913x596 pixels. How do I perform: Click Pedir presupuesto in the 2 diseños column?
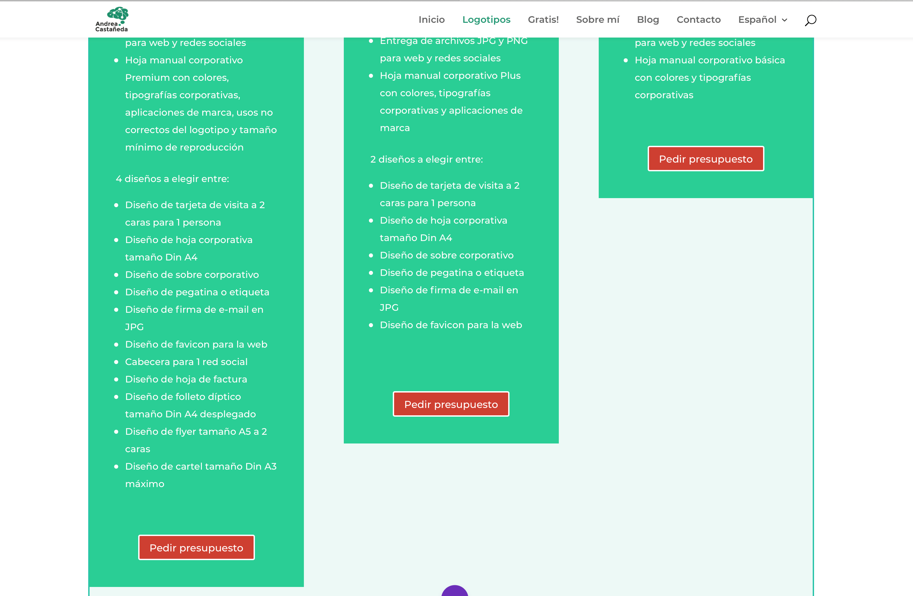pos(451,404)
